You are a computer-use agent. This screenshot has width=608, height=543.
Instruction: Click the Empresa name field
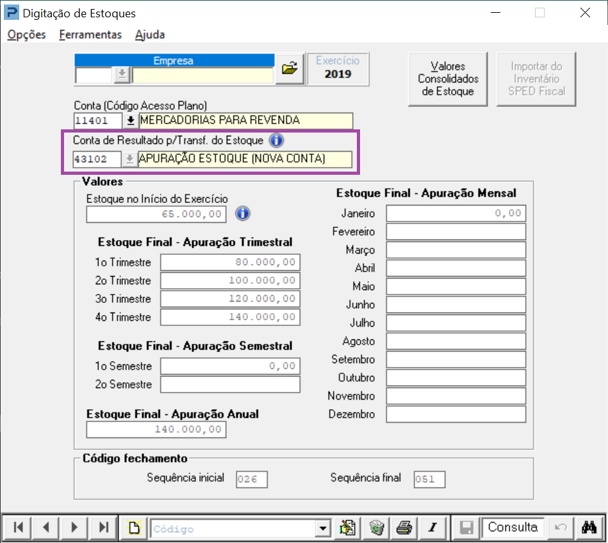click(203, 75)
